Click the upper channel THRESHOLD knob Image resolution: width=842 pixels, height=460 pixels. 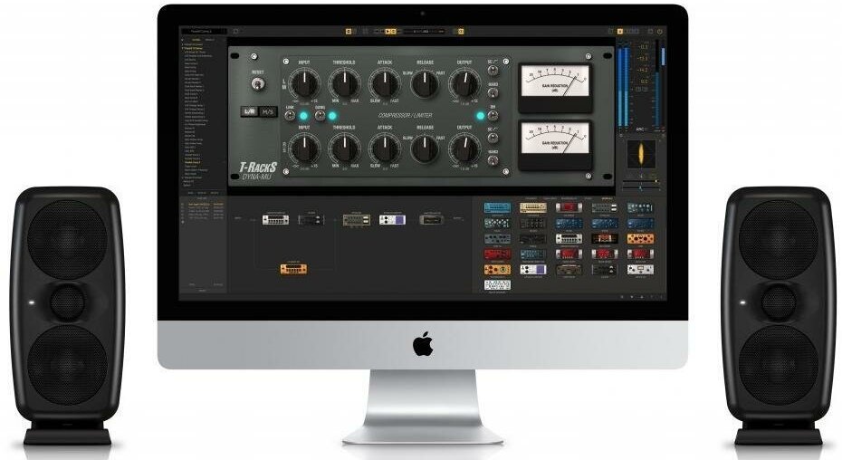tap(345, 83)
